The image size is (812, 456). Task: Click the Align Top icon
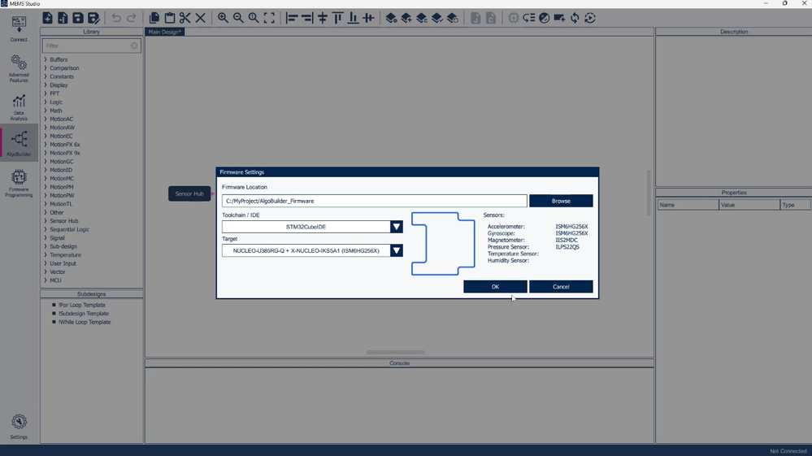(337, 18)
